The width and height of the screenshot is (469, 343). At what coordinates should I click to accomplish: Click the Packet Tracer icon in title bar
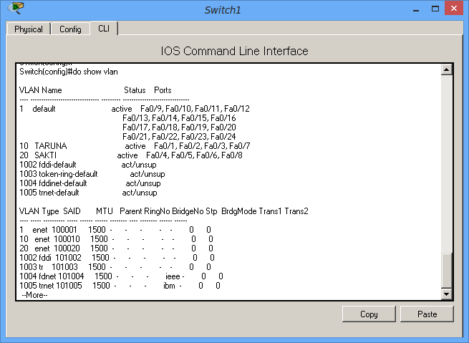(x=16, y=9)
